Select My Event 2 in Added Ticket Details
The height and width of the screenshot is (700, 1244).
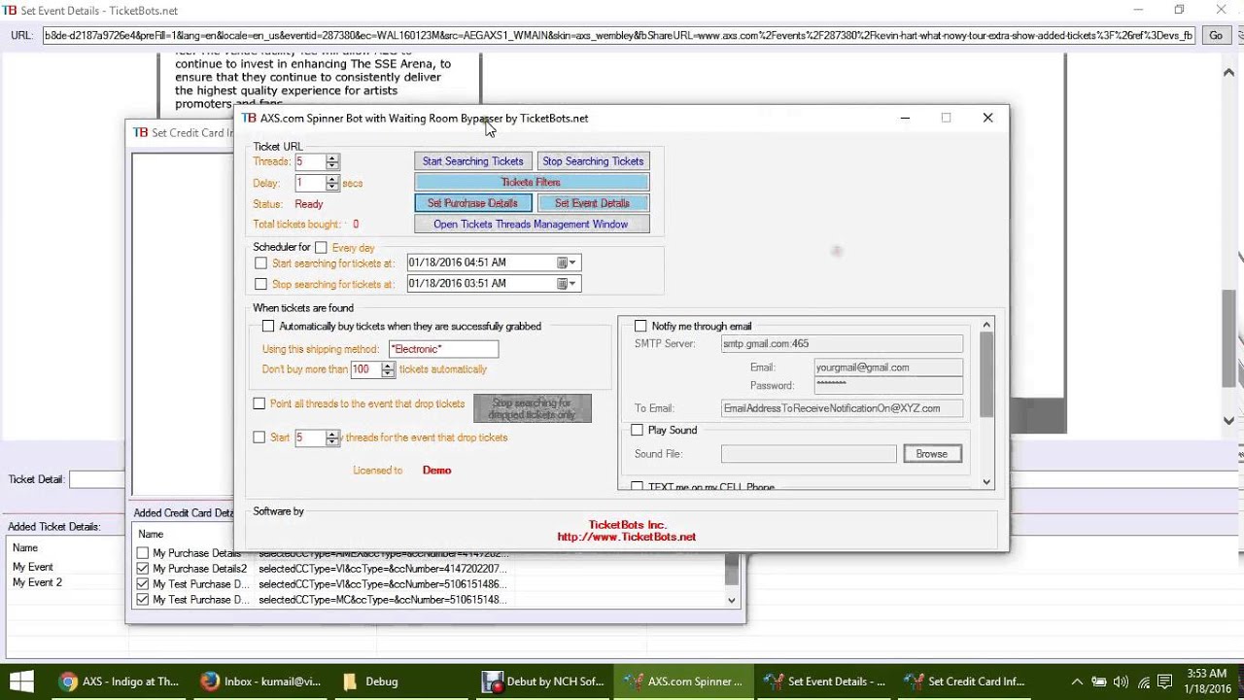click(x=37, y=582)
